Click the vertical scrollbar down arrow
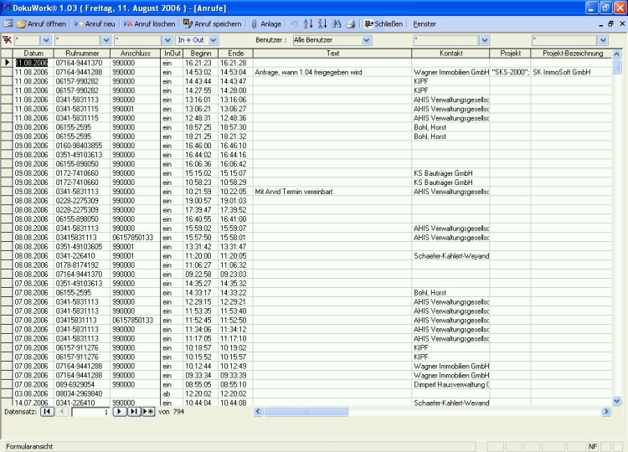Screen dimensions: 628x452 click(x=618, y=402)
